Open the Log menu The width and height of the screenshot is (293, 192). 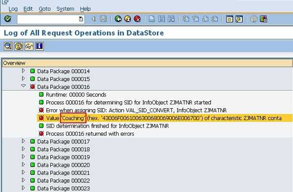pyautogui.click(x=13, y=9)
